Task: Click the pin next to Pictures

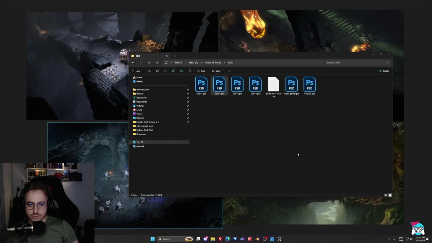Action: coord(188,106)
